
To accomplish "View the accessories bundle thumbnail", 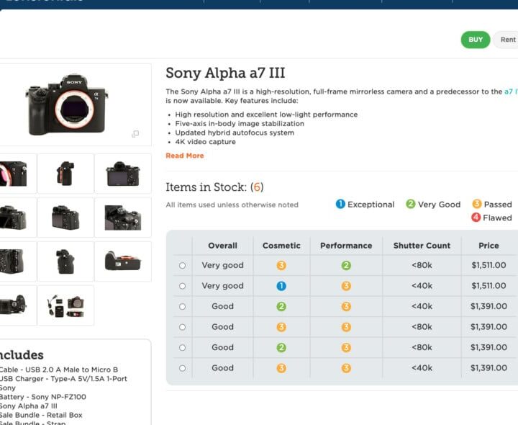I will pyautogui.click(x=65, y=305).
